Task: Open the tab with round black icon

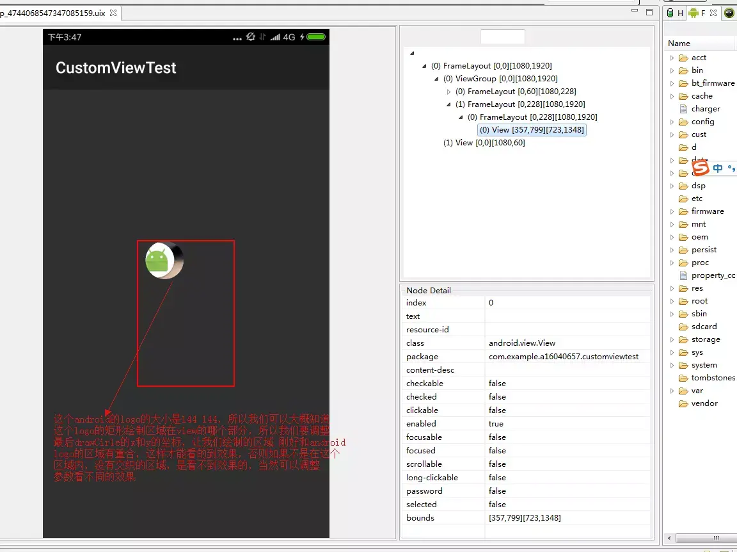Action: [x=729, y=13]
